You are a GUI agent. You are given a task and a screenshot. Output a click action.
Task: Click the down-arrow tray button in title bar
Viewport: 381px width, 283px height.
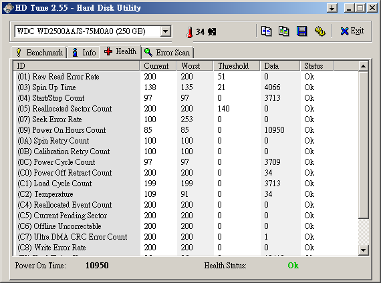332,8
